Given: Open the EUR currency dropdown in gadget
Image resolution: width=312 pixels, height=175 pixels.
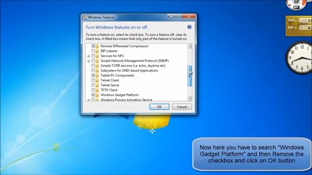Looking at the screenshot, I should (292, 28).
